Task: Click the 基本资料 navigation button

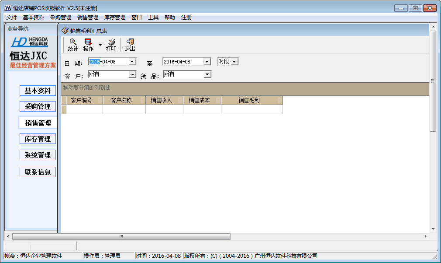Action: click(38, 91)
